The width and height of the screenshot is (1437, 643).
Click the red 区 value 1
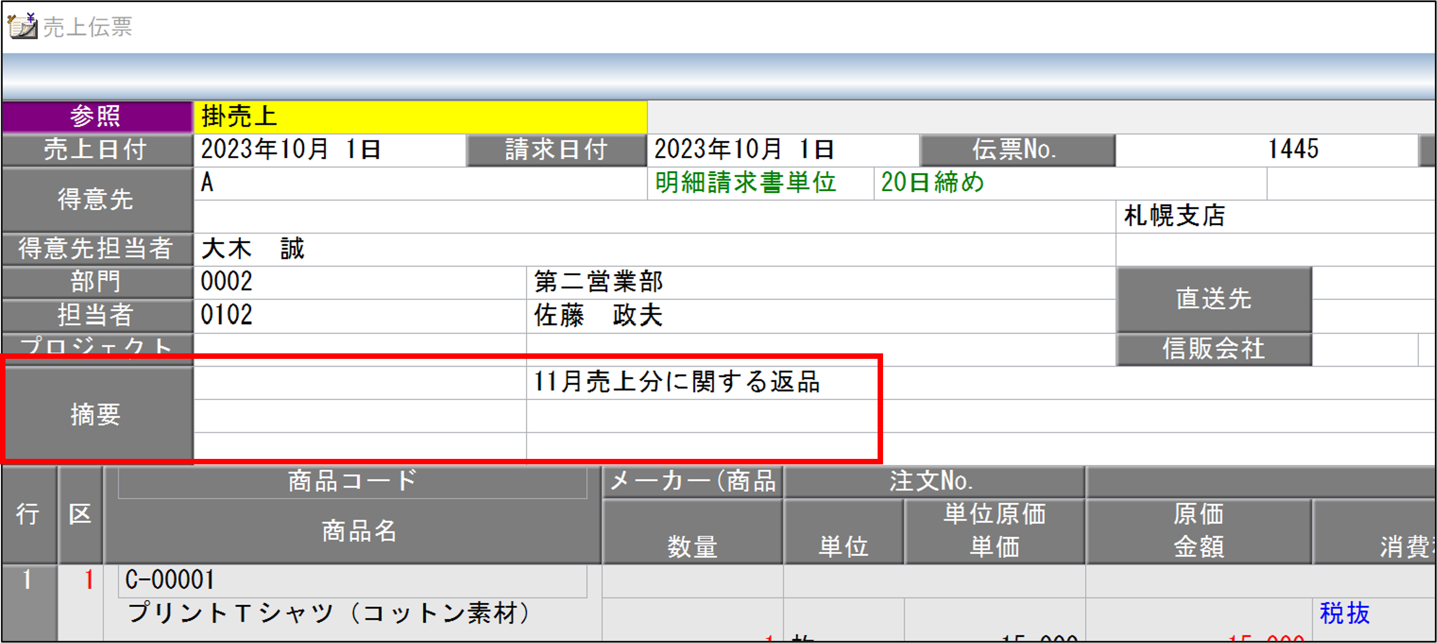point(88,580)
